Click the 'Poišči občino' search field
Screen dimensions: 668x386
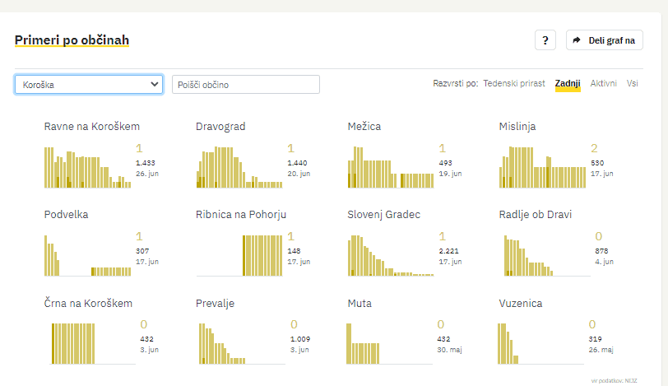click(245, 85)
